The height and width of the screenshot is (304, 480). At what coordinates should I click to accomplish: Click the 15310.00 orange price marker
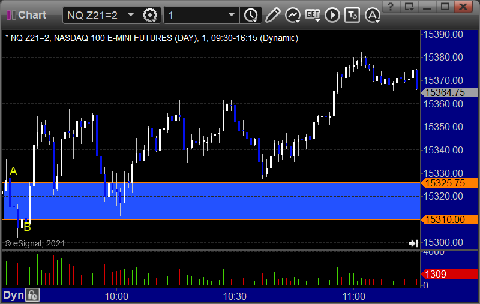449,219
